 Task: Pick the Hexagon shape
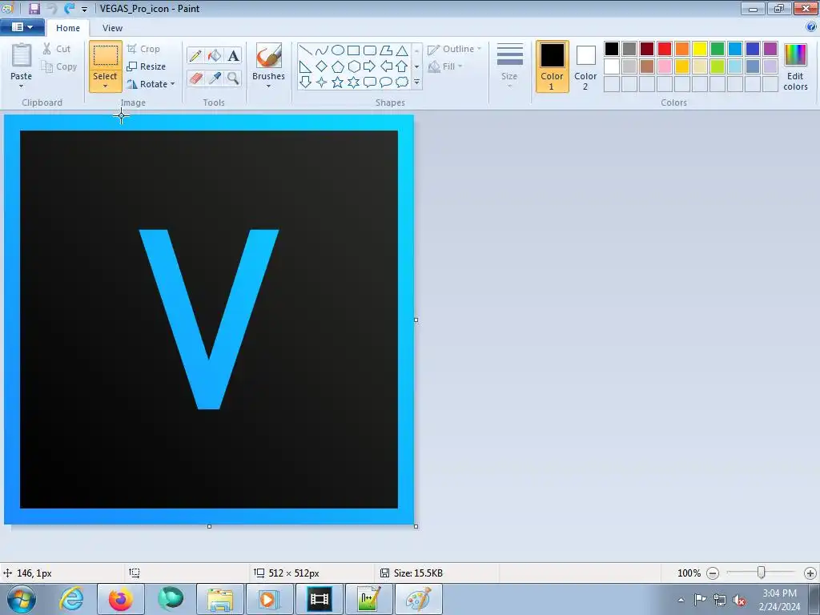pyautogui.click(x=354, y=66)
